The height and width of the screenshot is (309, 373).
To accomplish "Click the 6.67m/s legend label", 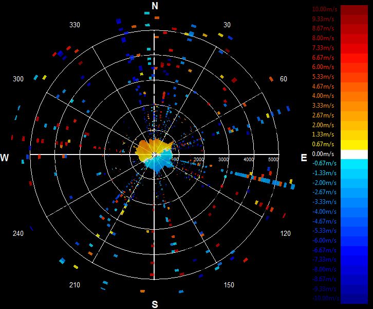I will tap(323, 58).
